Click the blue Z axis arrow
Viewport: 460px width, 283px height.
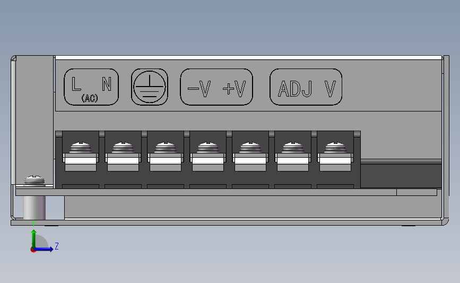(x=44, y=250)
